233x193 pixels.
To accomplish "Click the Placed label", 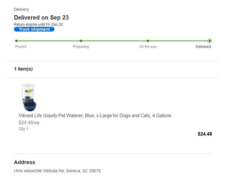I will click(21, 47).
